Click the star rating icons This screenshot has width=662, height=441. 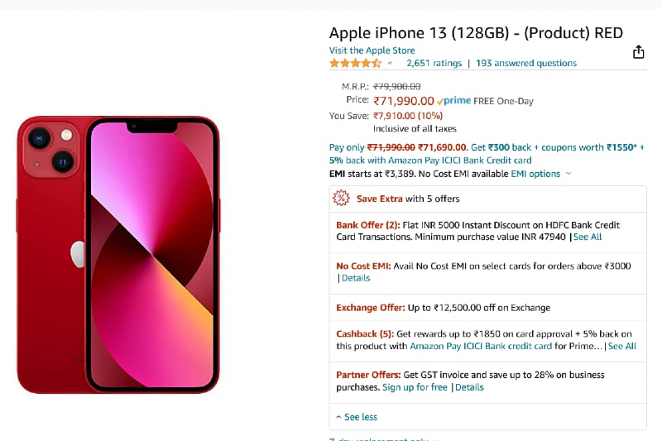[x=355, y=63]
